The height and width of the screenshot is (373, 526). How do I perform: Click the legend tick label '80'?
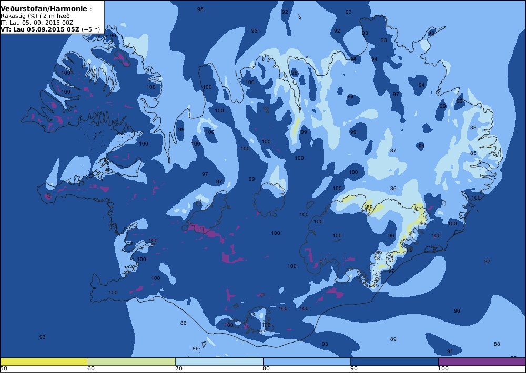(x=266, y=369)
